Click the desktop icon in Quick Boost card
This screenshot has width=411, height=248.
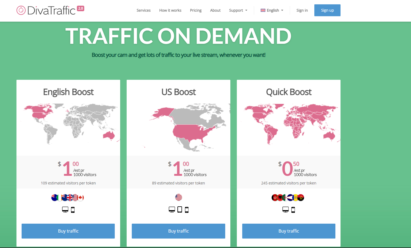pos(285,210)
